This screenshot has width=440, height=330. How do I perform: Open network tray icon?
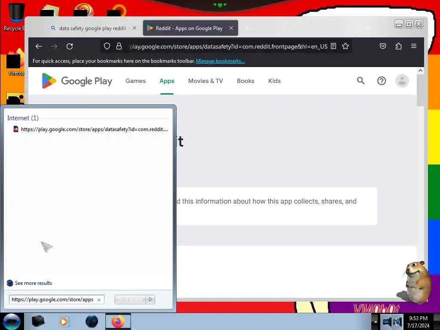pyautogui.click(x=387, y=322)
